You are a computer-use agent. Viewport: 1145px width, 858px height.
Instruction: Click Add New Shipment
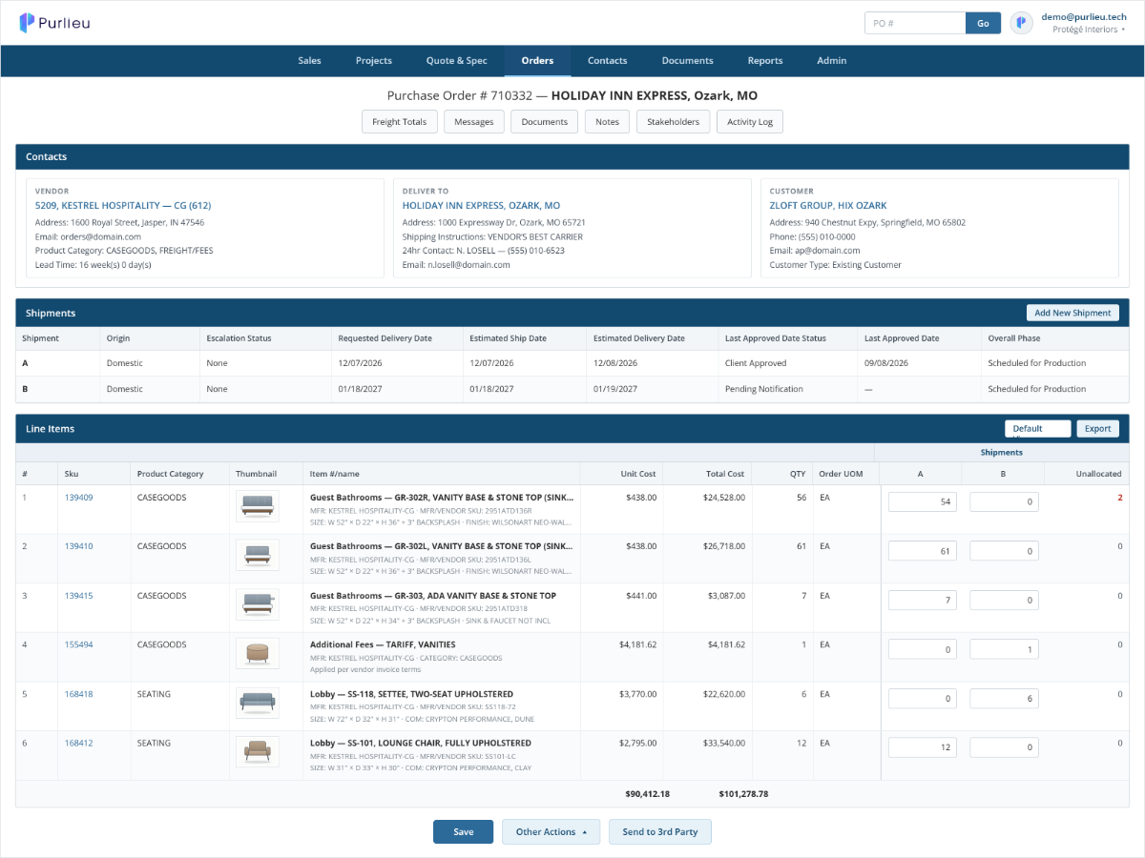[x=1072, y=313]
